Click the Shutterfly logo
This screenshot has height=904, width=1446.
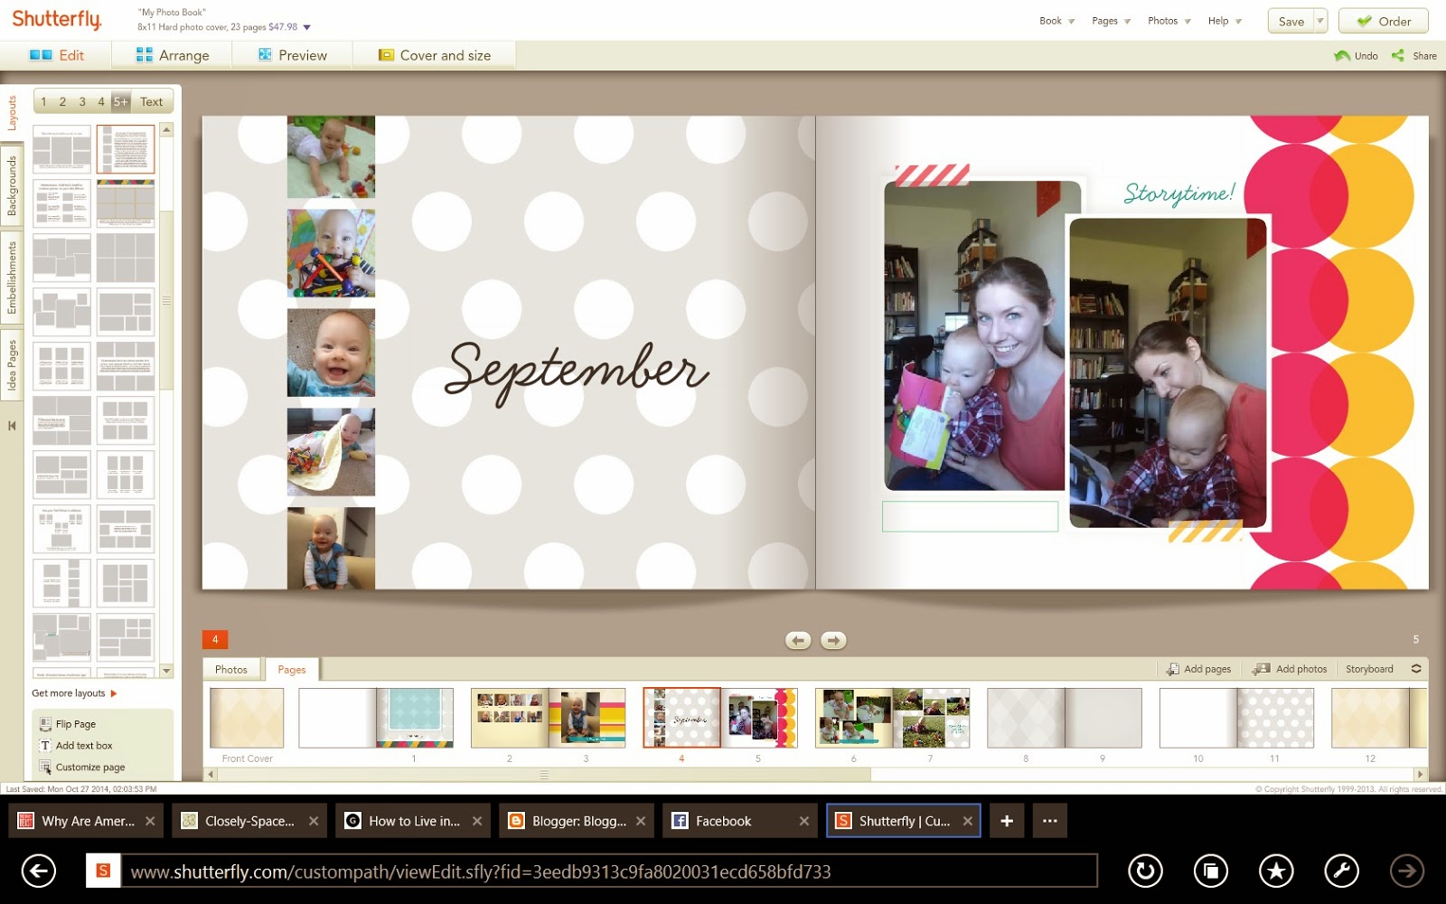coord(57,19)
